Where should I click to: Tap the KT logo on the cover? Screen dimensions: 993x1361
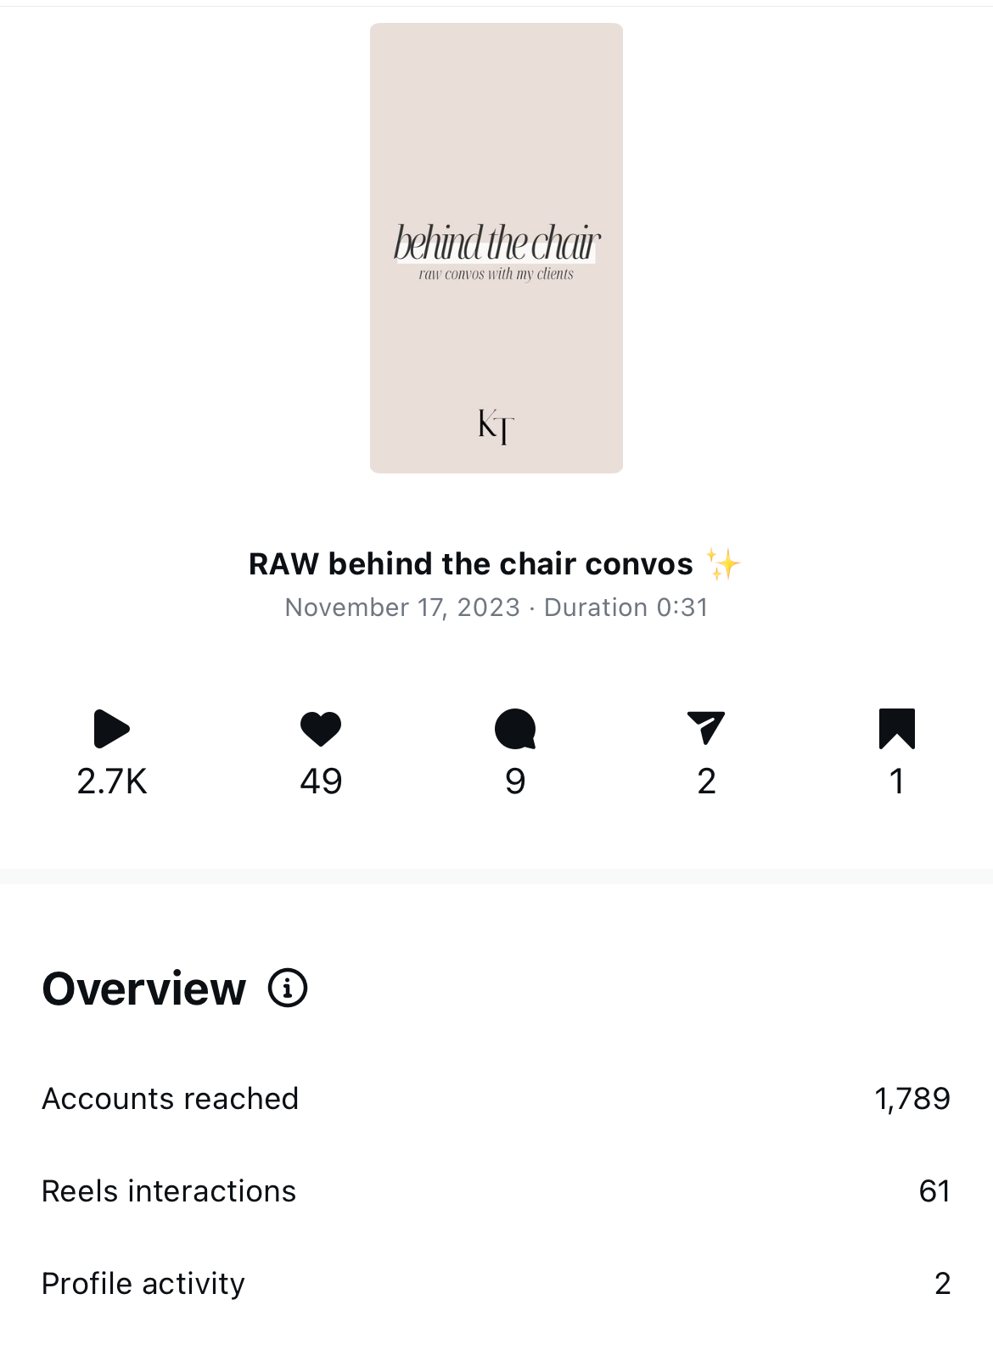(496, 426)
